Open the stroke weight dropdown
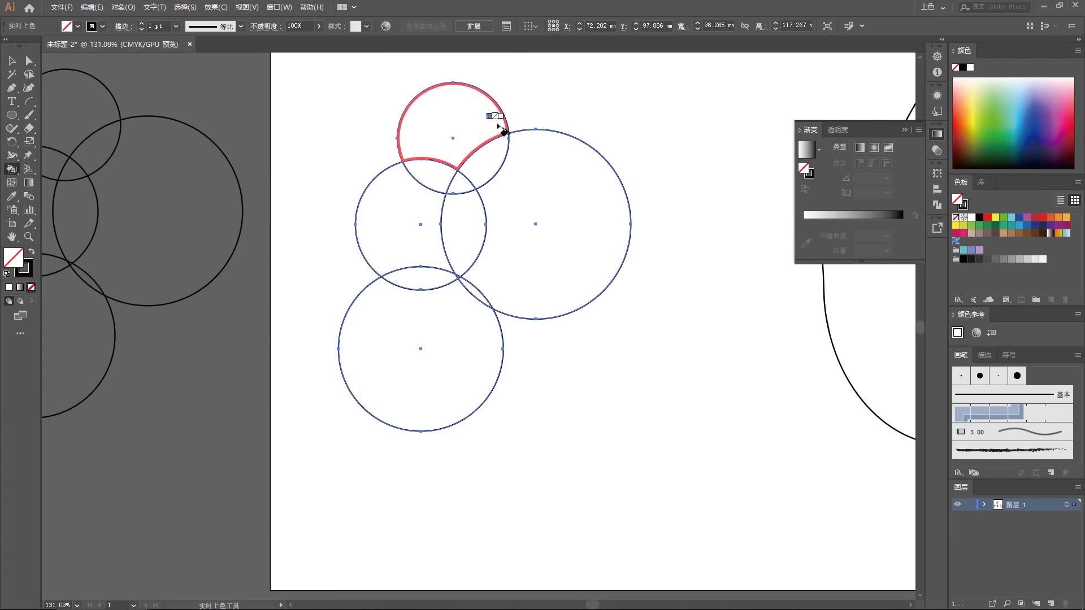This screenshot has height=610, width=1085. click(x=176, y=26)
